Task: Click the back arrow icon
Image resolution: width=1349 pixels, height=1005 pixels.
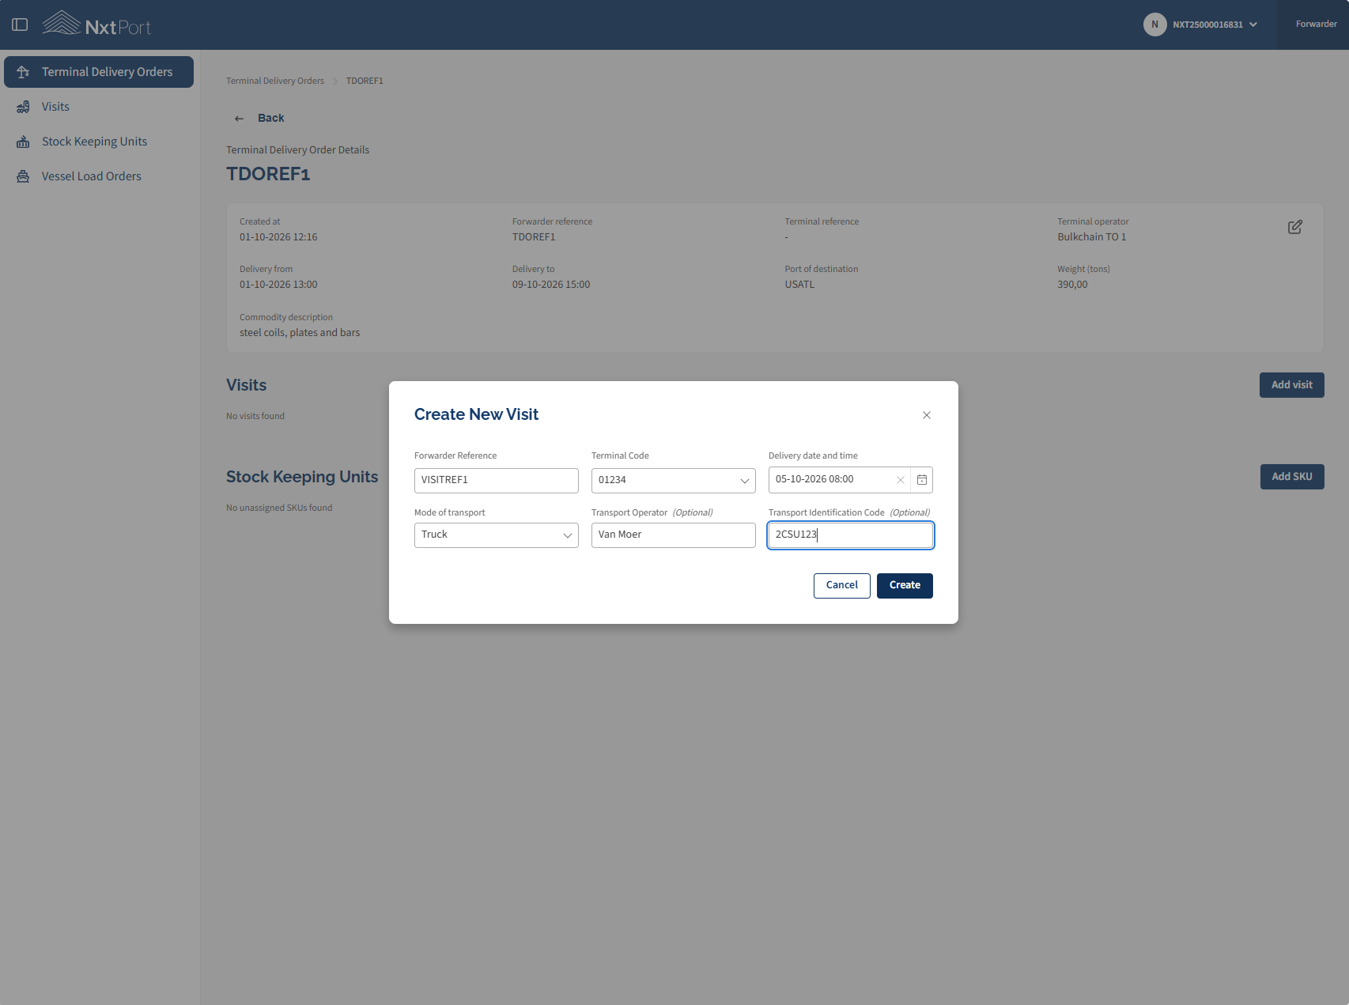Action: click(239, 119)
